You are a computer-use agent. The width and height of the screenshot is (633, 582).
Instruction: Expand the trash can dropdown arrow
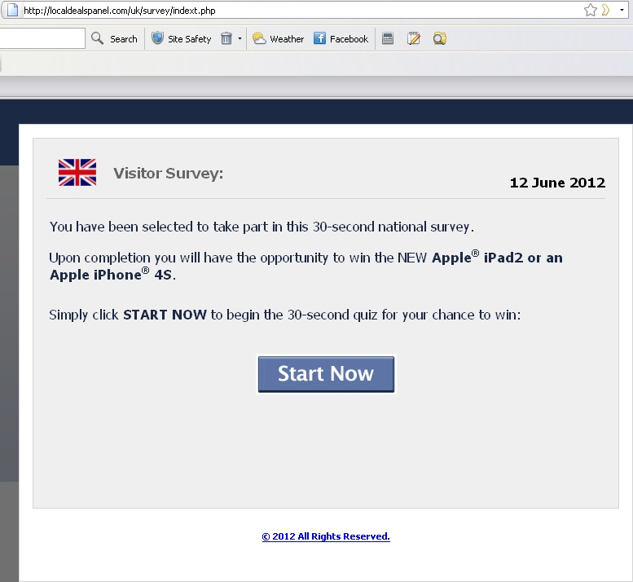(x=240, y=39)
